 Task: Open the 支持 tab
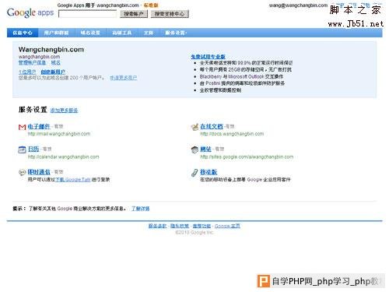[x=149, y=33]
